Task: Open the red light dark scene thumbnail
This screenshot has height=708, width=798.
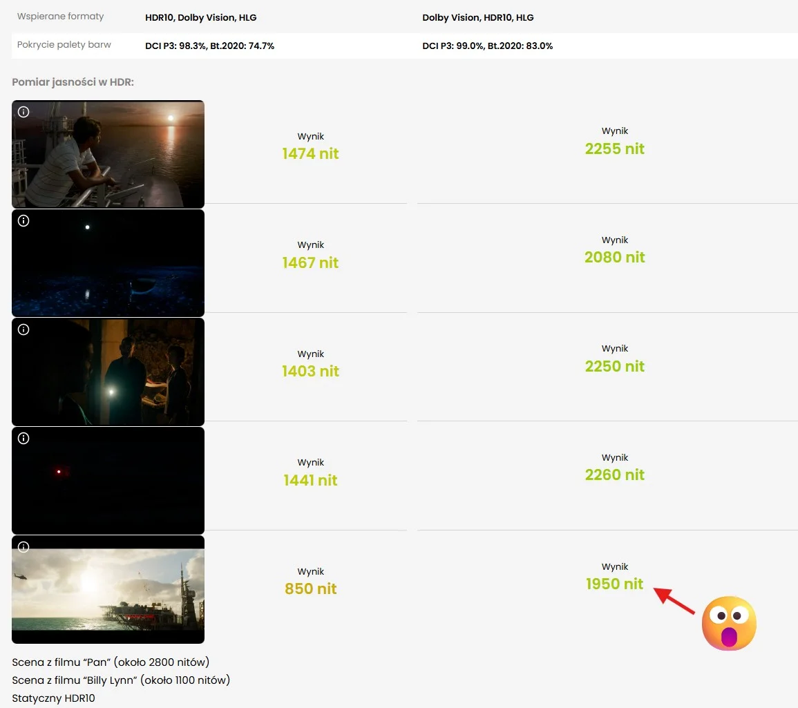Action: tap(108, 481)
